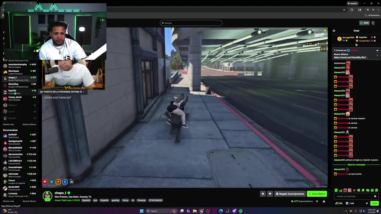Expand the chat leaderboard handle
This screenshot has width=381, height=214.
point(356,45)
